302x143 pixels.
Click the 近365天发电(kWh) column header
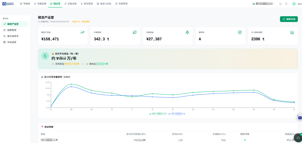point(136,134)
